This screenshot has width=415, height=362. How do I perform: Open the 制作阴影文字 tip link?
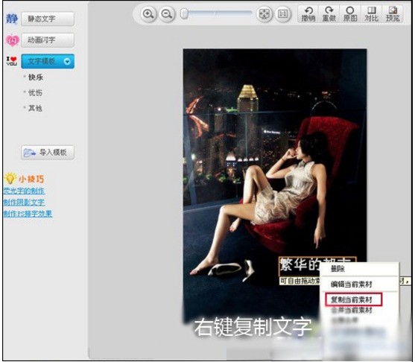pos(24,203)
